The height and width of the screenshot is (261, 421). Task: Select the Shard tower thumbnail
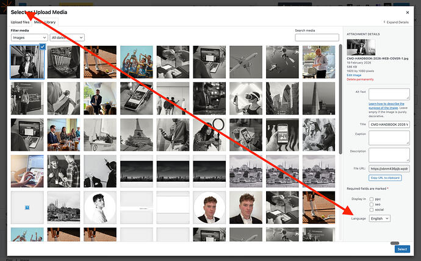pyautogui.click(x=318, y=98)
